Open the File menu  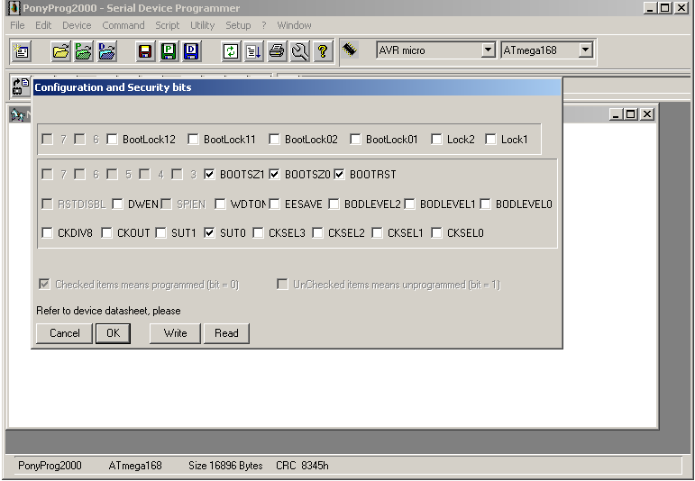tap(17, 25)
